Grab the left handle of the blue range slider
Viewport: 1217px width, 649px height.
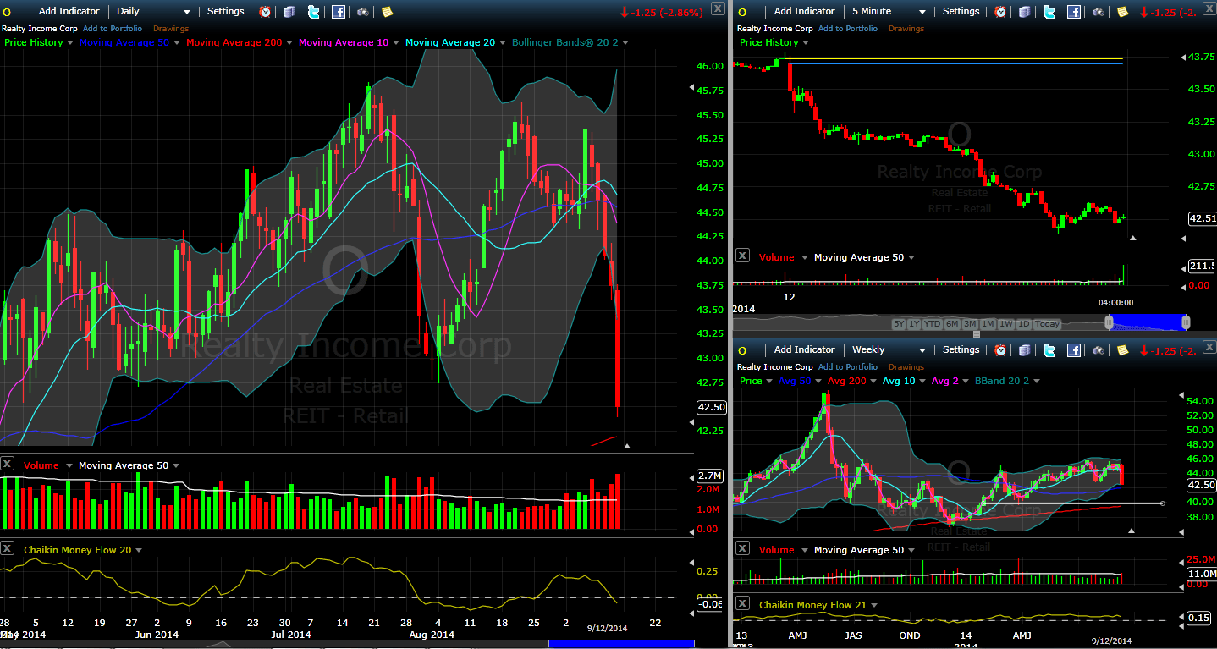pyautogui.click(x=1109, y=322)
